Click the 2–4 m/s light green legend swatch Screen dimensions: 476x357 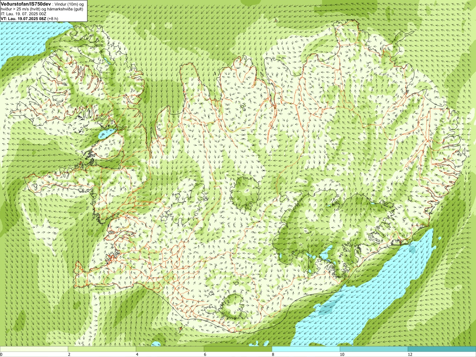pyautogui.click(x=102, y=349)
